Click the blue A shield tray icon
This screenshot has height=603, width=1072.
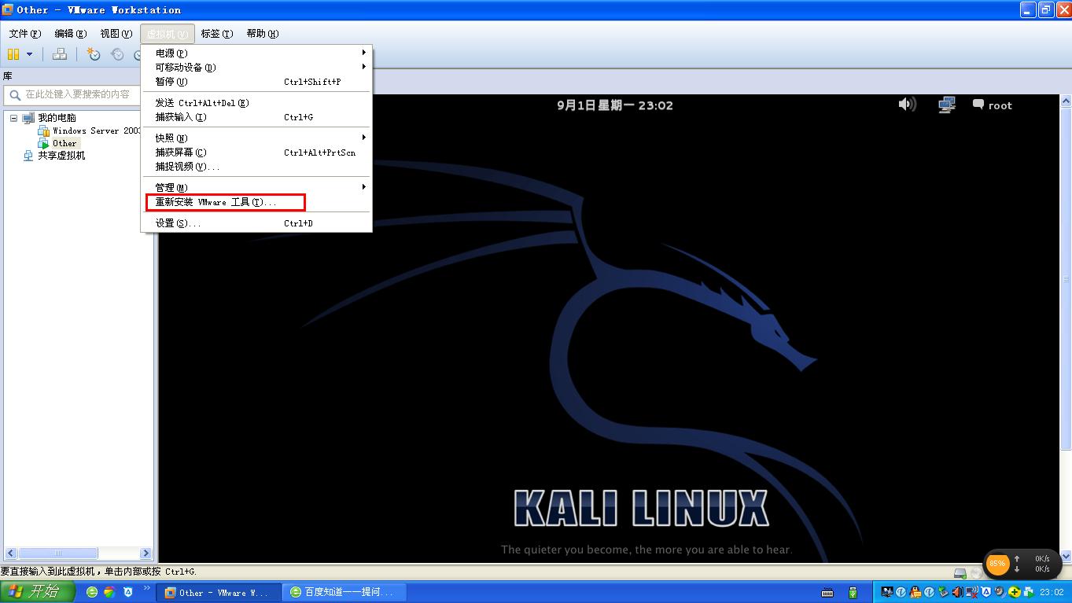coord(986,592)
